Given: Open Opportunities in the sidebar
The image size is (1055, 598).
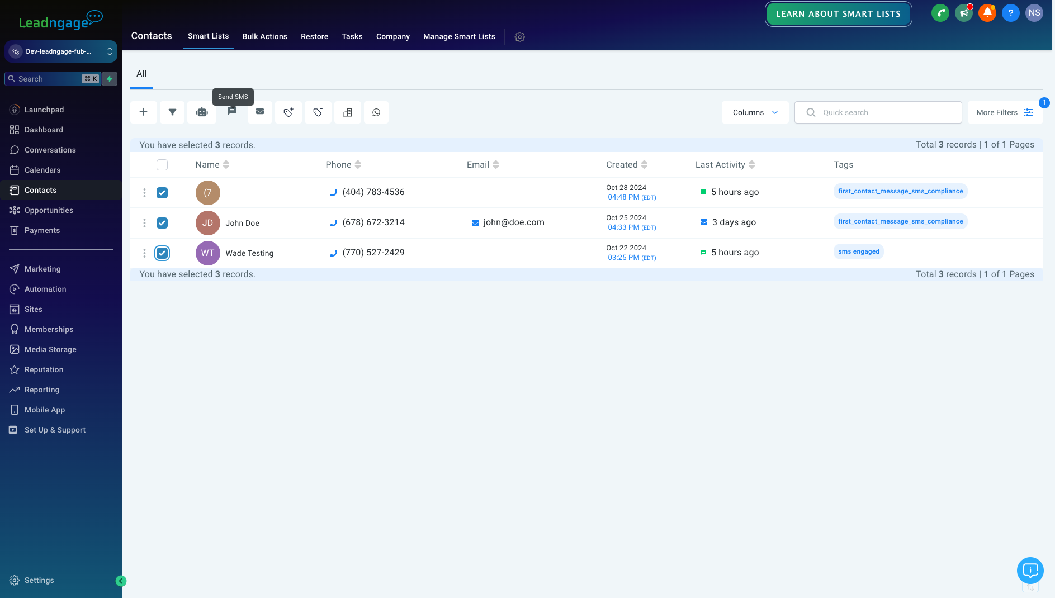Looking at the screenshot, I should (61, 210).
